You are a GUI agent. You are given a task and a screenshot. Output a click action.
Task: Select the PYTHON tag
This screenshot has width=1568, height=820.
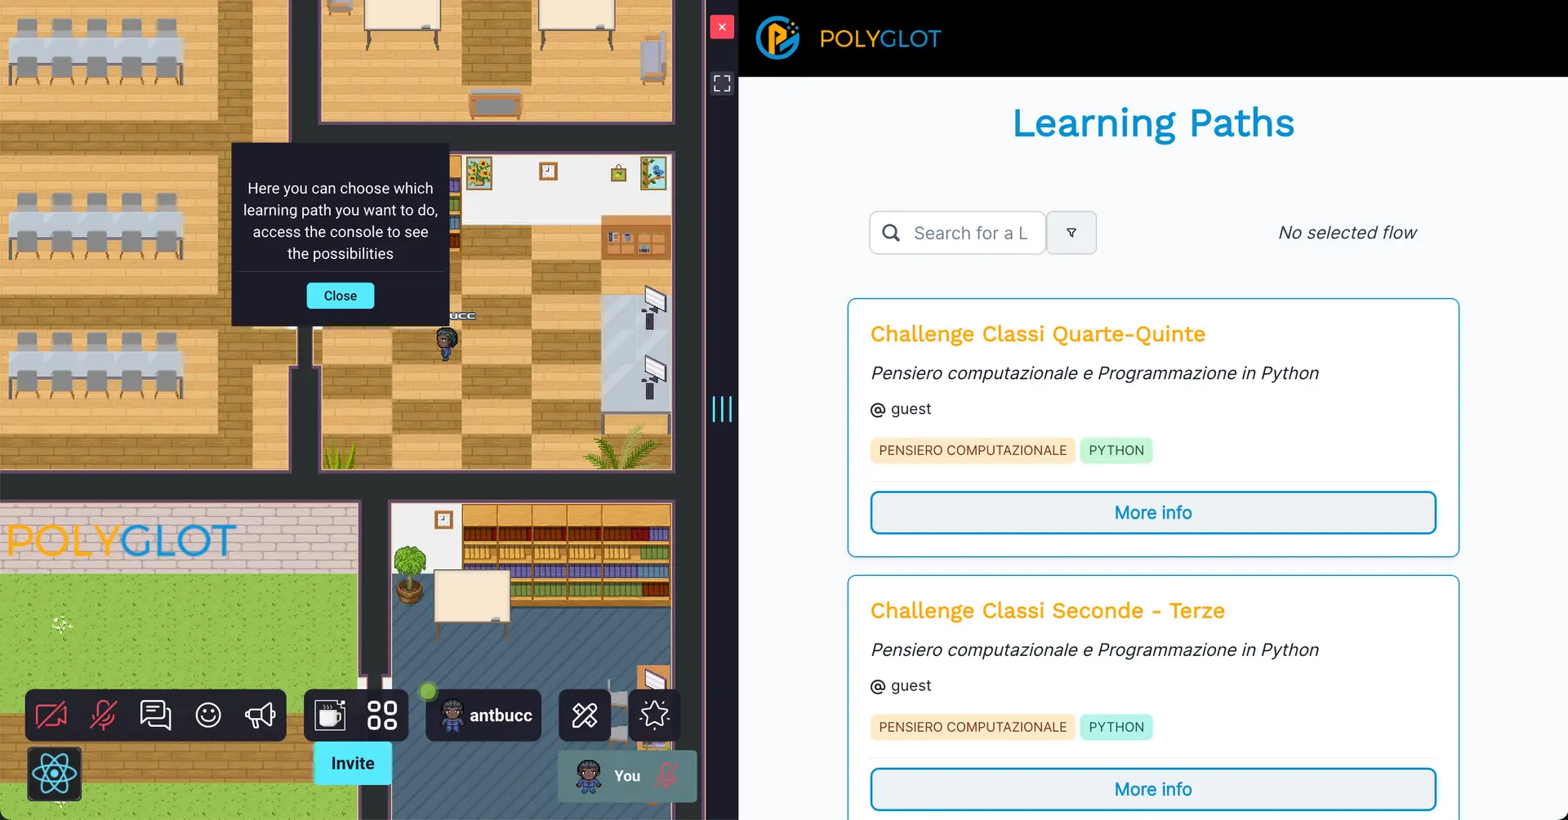point(1116,450)
